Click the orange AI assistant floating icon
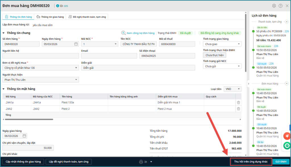 286,136
